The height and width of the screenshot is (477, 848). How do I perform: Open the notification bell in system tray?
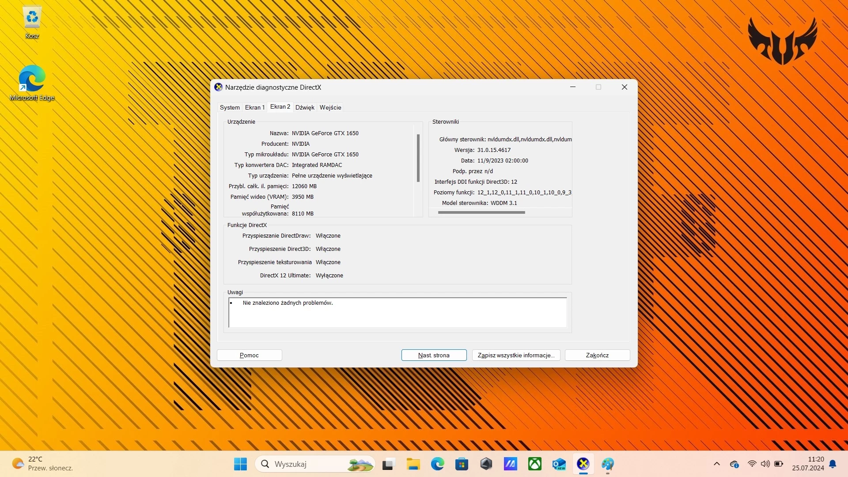coord(833,464)
